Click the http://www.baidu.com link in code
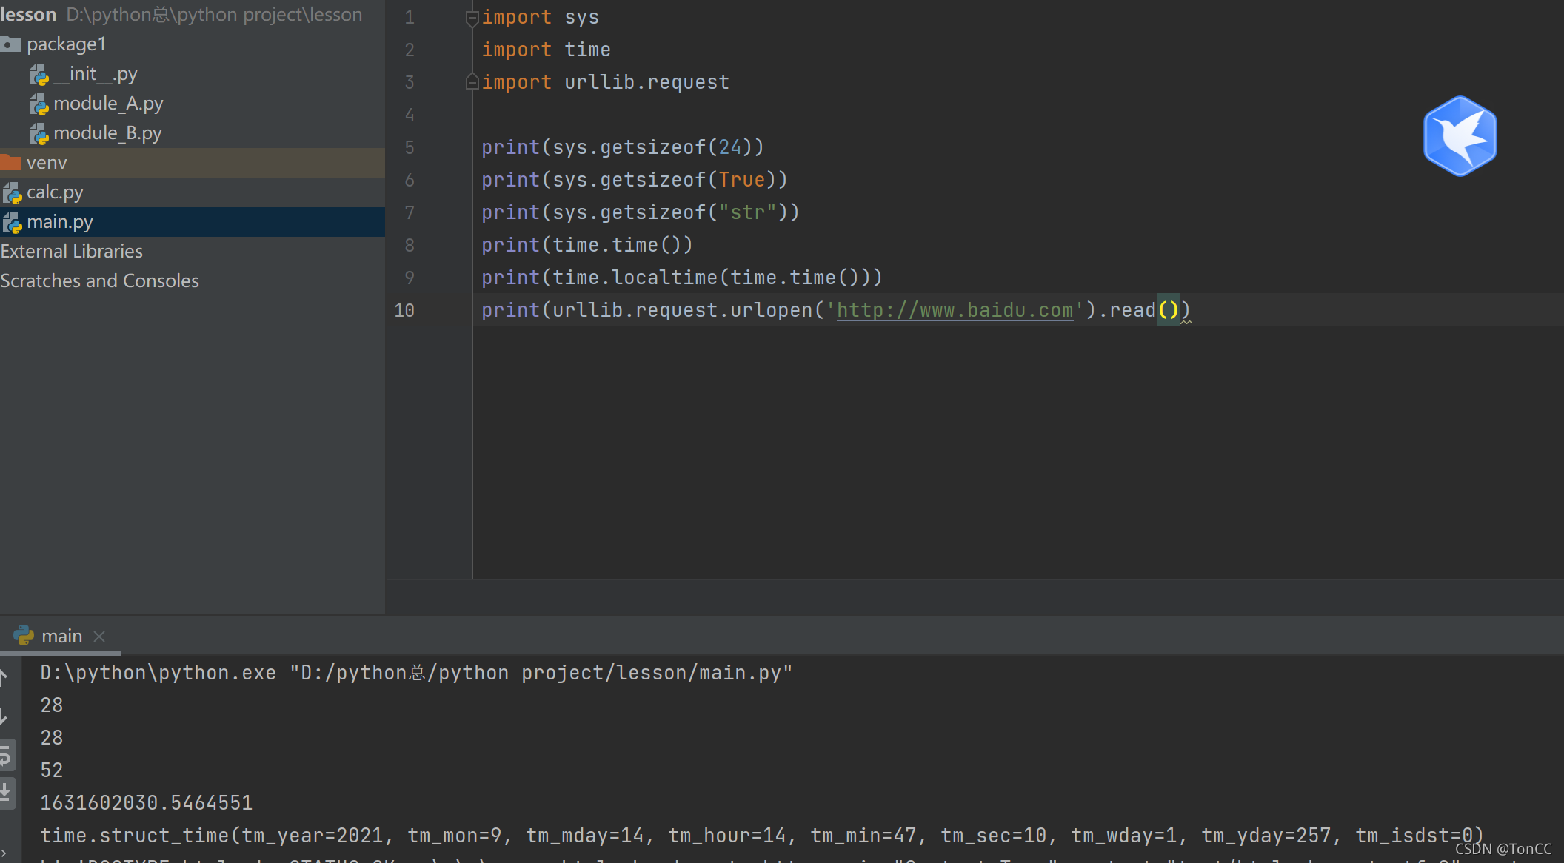This screenshot has height=863, width=1564. (x=955, y=310)
